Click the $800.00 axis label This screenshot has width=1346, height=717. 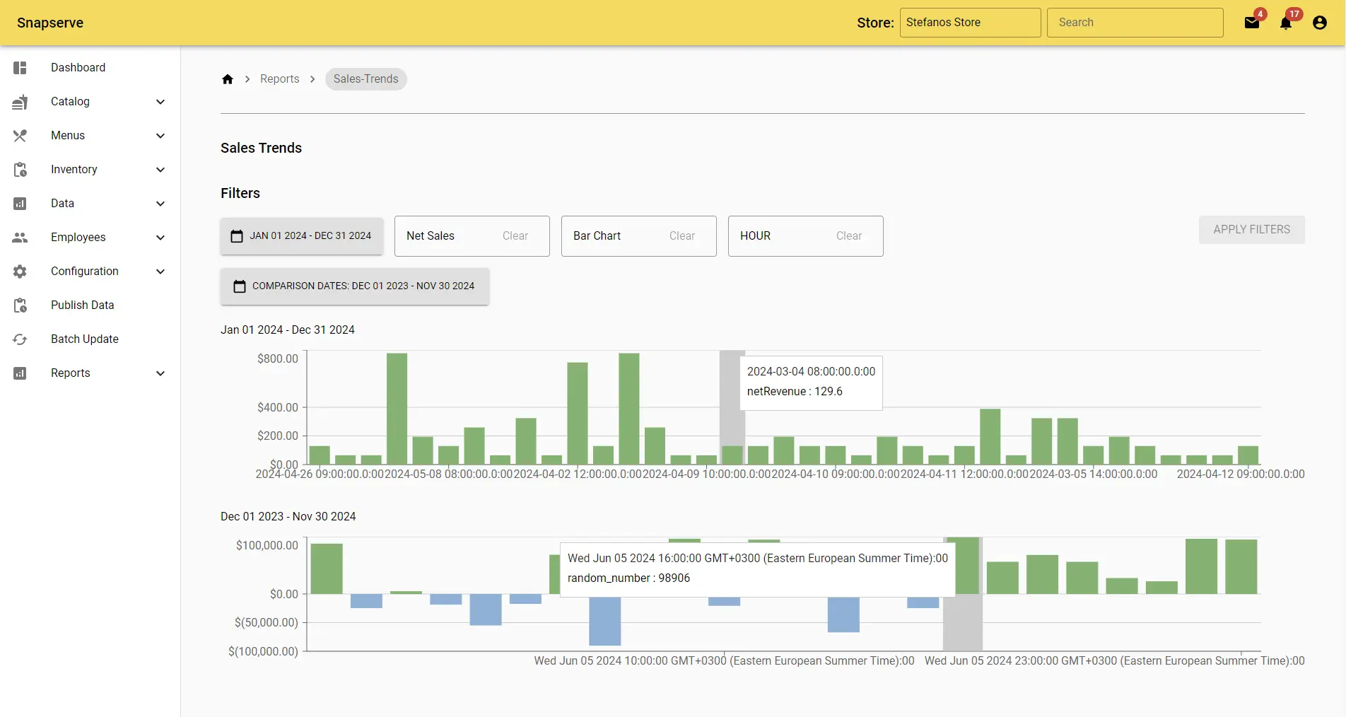pyautogui.click(x=278, y=359)
